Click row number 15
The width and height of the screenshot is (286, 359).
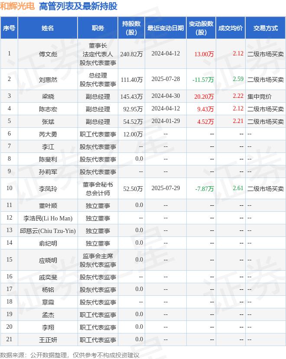tap(9, 260)
